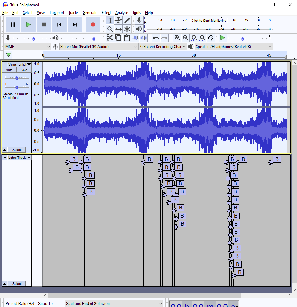Skip to the start of the project
The width and height of the screenshot is (297, 307).
tap(60, 25)
